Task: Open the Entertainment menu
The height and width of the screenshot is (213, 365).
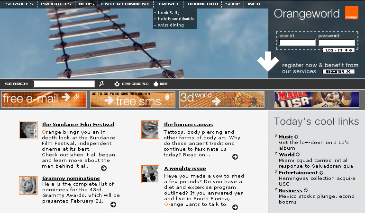Action: [125, 4]
